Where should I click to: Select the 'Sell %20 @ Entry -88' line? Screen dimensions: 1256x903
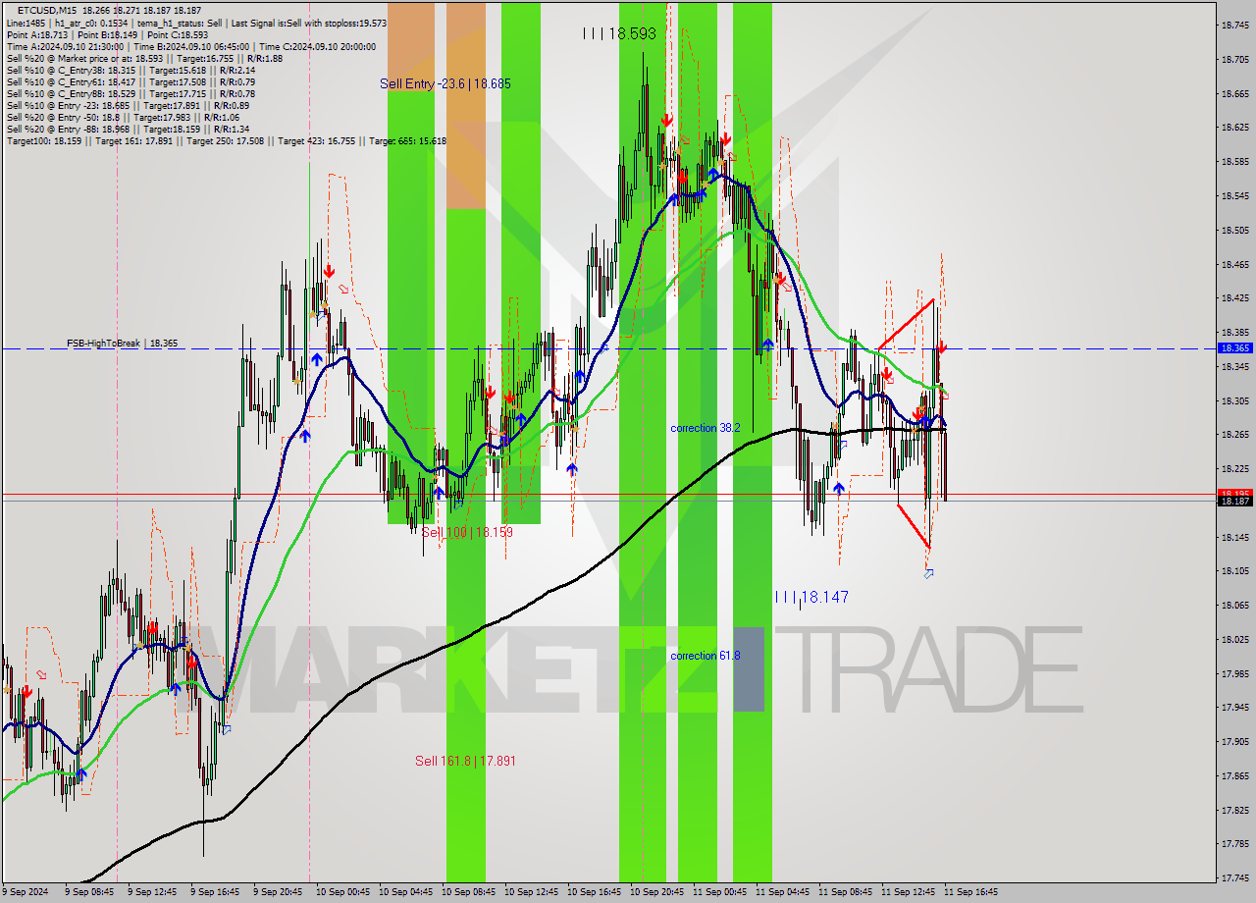pyautogui.click(x=128, y=129)
